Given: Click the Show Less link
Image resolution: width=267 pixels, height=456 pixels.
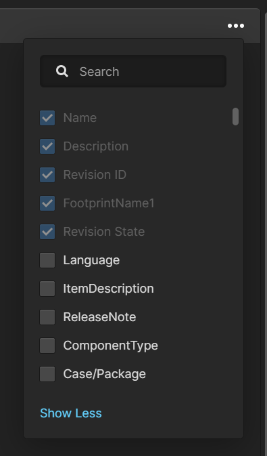Looking at the screenshot, I should [x=71, y=413].
